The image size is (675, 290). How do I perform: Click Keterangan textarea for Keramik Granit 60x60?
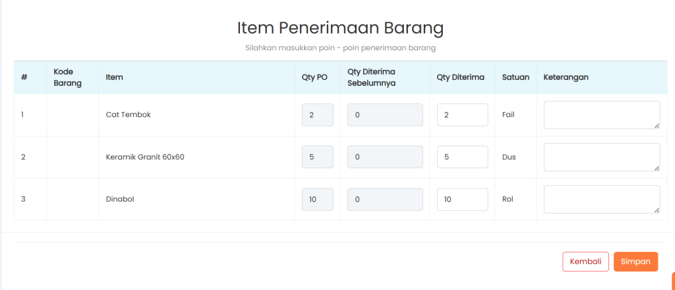click(601, 157)
